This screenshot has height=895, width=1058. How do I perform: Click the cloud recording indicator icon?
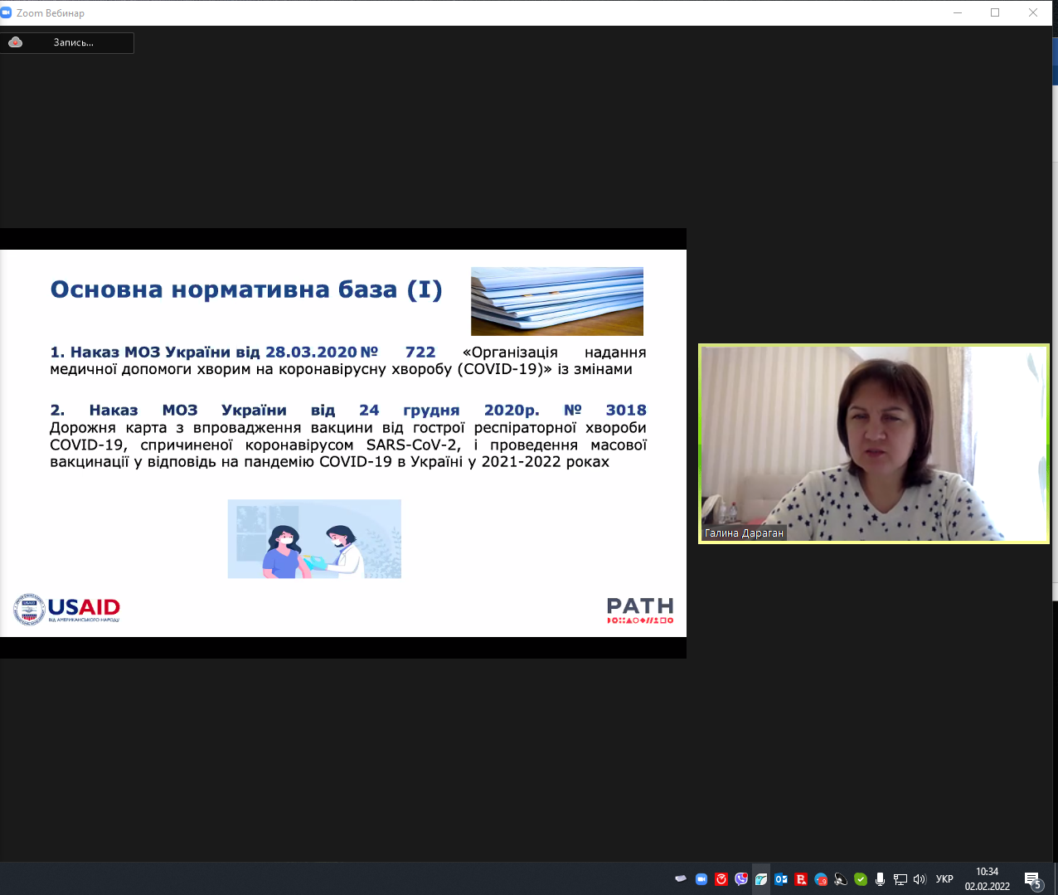15,42
